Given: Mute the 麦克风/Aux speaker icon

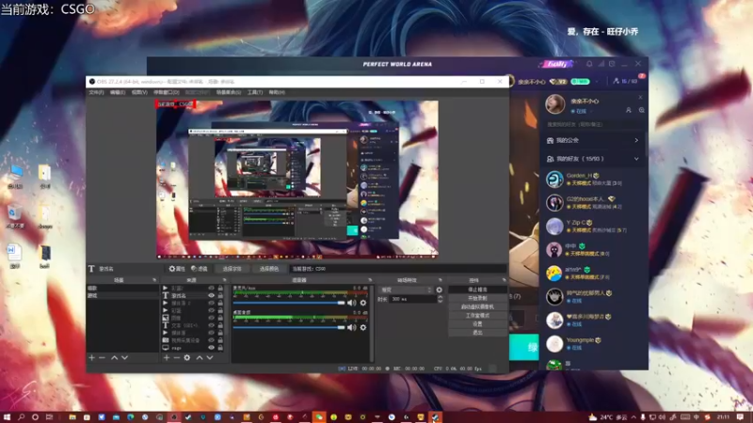Looking at the screenshot, I should coord(351,303).
